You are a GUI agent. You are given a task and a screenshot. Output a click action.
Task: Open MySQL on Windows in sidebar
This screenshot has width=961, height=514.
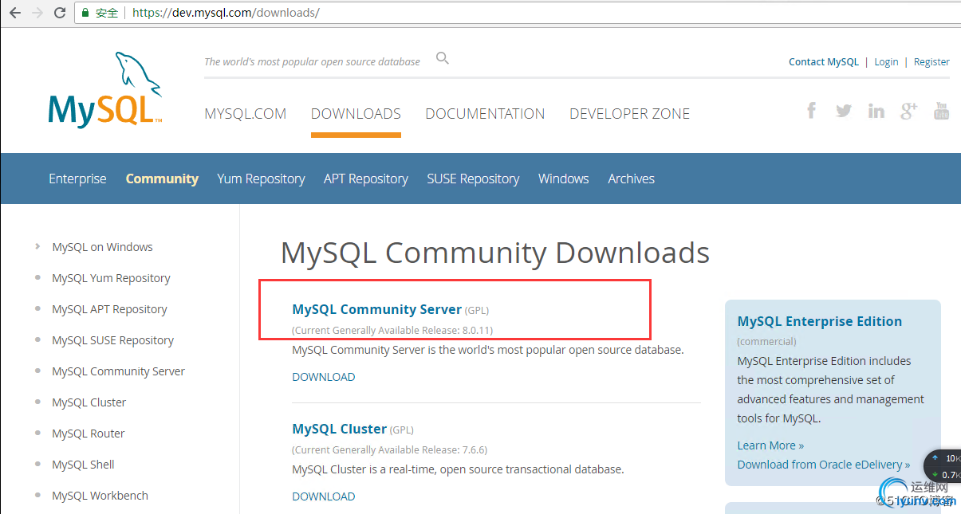(x=102, y=247)
